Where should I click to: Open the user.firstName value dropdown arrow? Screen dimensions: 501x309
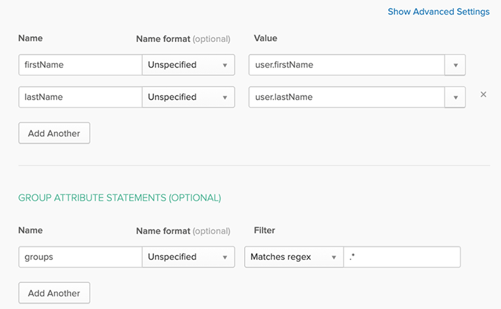pos(455,65)
